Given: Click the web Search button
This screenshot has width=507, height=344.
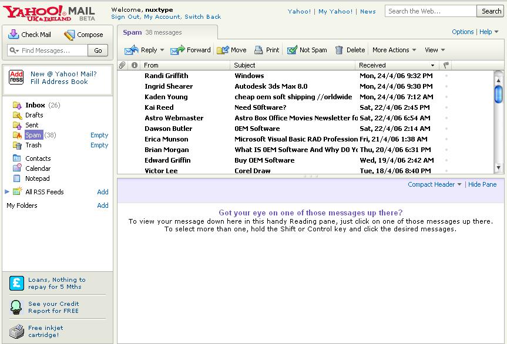Looking at the screenshot, I should (x=491, y=11).
